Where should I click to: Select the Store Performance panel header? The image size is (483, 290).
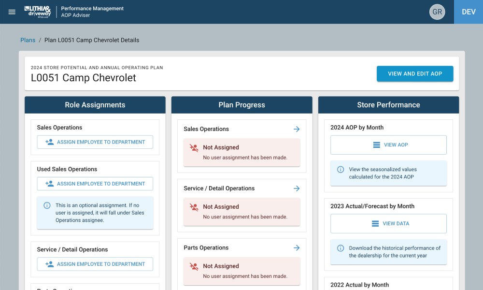[388, 105]
